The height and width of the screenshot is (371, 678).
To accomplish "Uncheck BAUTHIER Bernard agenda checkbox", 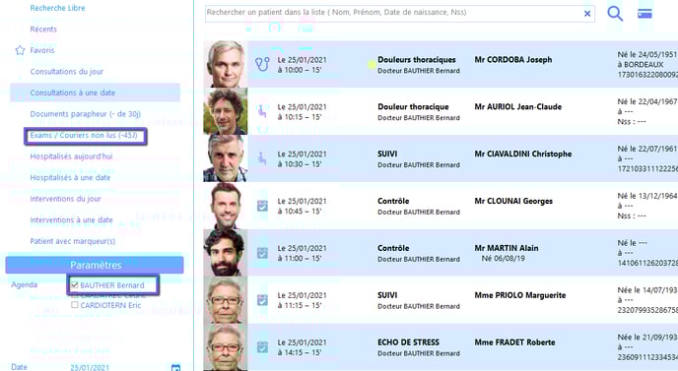I will 74,285.
